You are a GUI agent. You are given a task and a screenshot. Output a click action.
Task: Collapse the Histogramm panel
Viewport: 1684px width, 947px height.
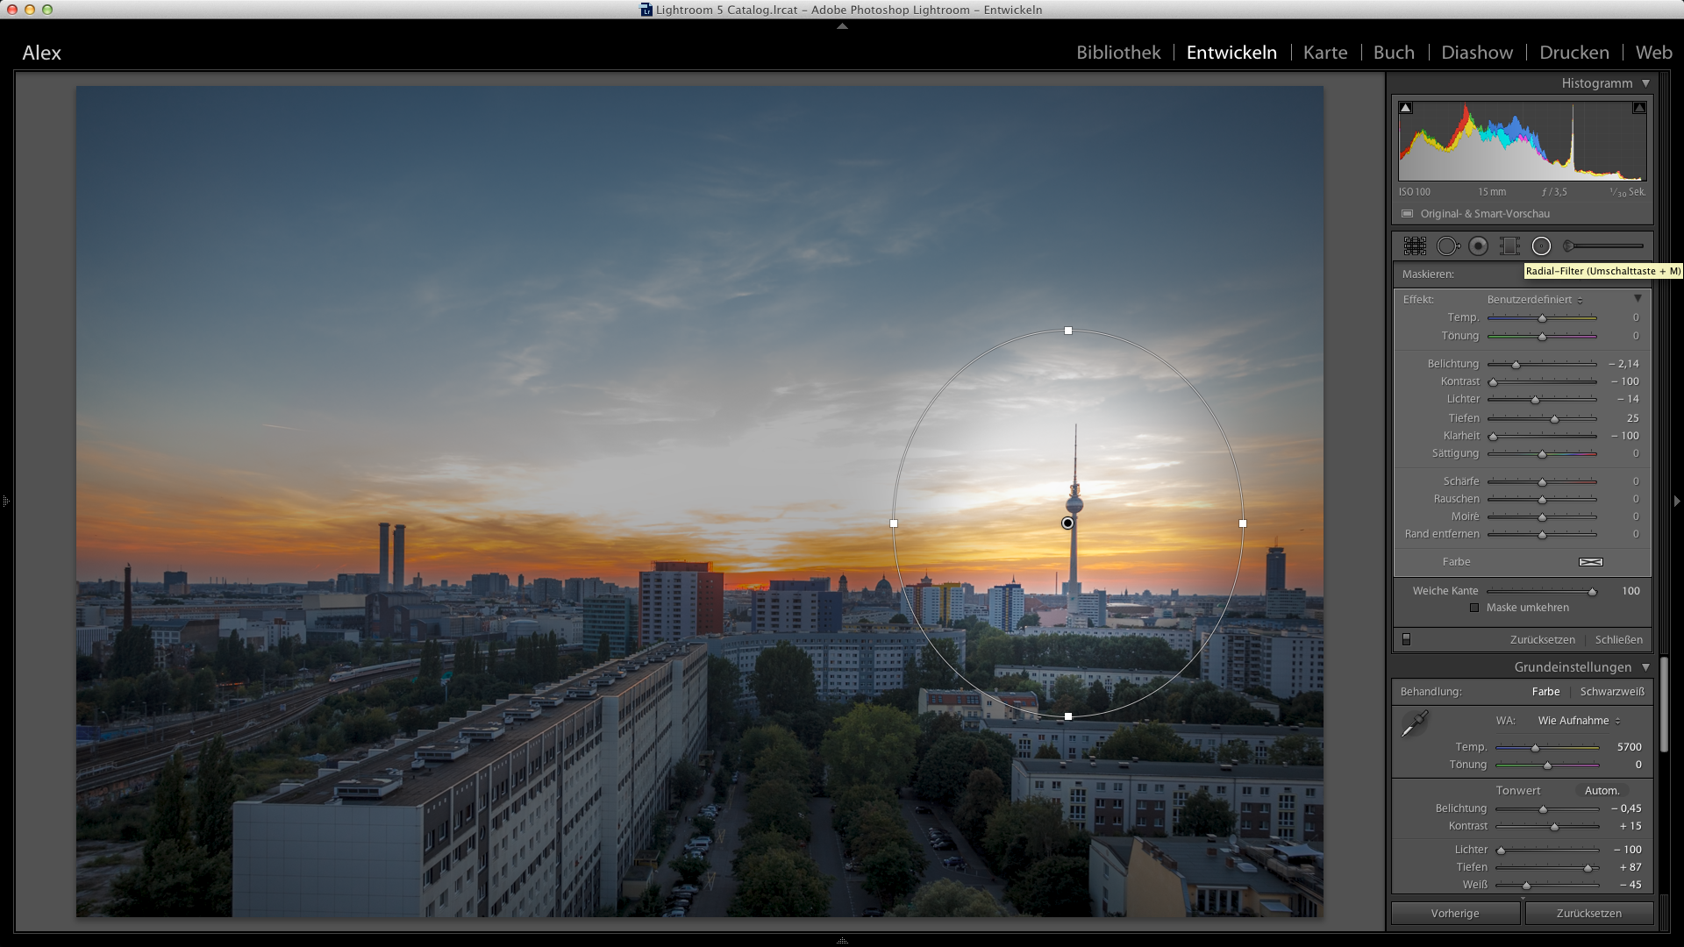pos(1645,83)
